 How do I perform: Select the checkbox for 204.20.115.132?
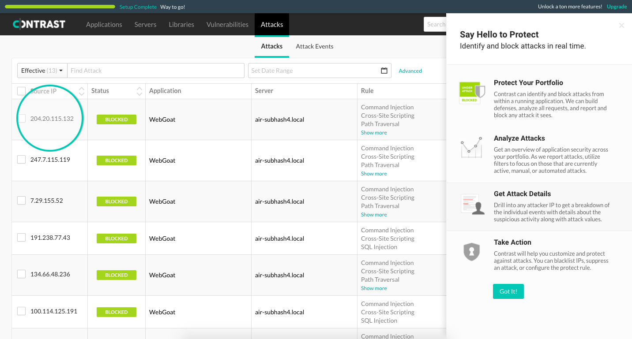coord(21,118)
